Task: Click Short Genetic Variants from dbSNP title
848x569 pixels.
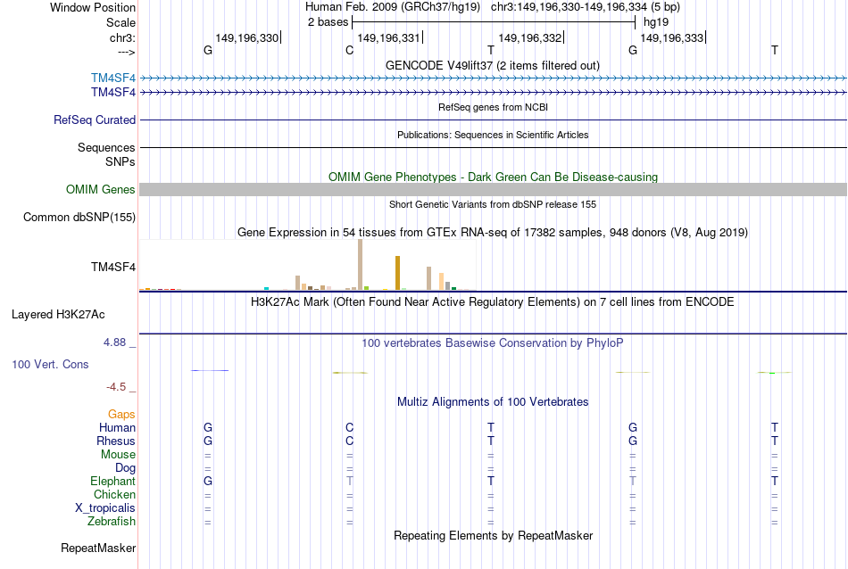Action: coord(493,204)
